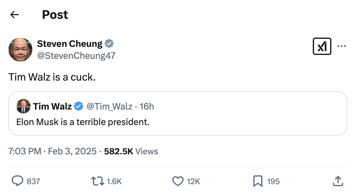The height and width of the screenshot is (194, 355).
Task: Go back using the left arrow
Action: [x=14, y=15]
